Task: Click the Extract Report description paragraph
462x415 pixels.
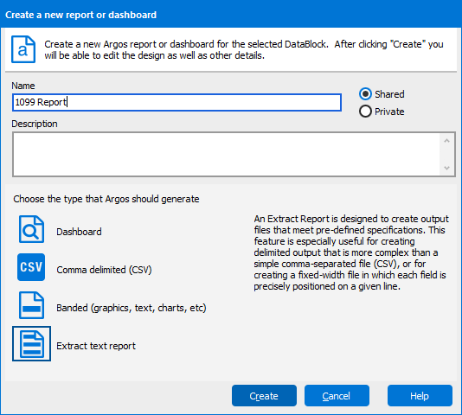Action: pos(351,252)
